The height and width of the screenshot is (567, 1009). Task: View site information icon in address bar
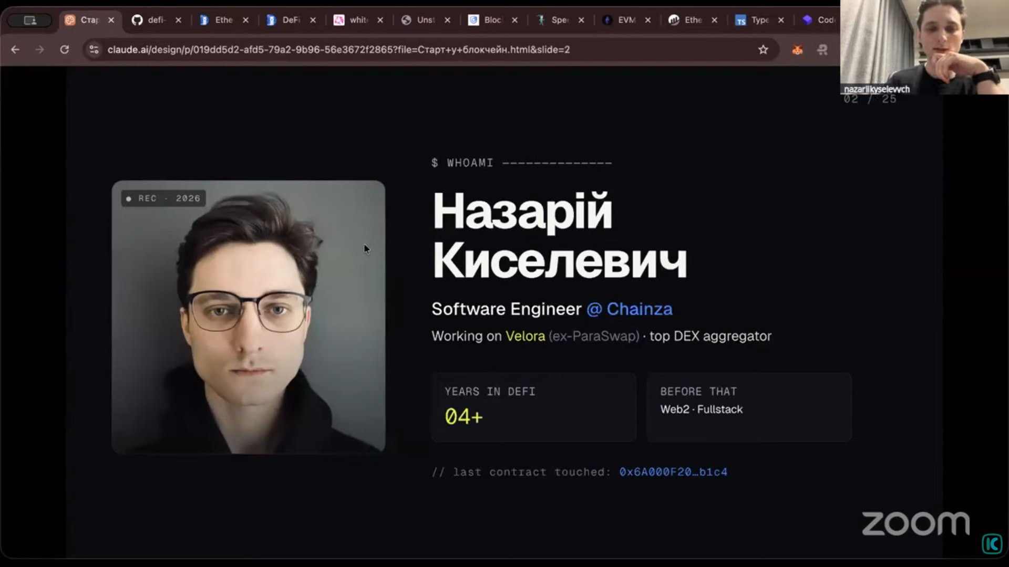[x=94, y=49]
